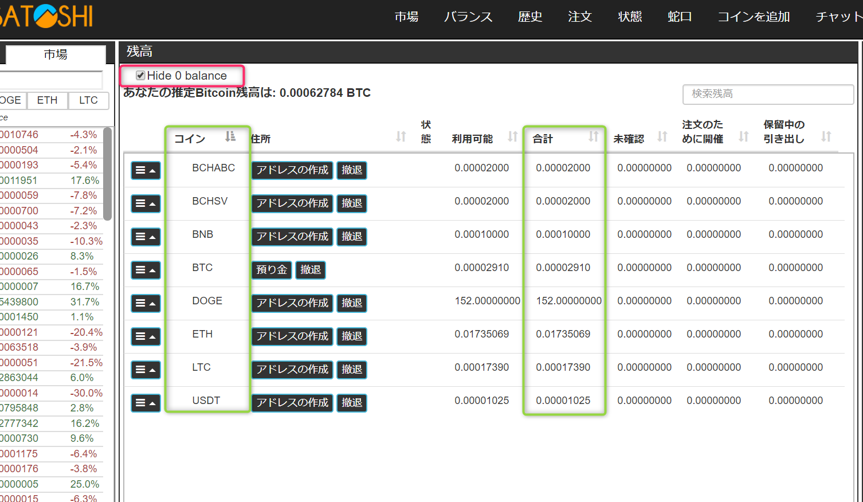The width and height of the screenshot is (863, 502).
Task: Open the BNB row menu dropdown
Action: click(146, 237)
